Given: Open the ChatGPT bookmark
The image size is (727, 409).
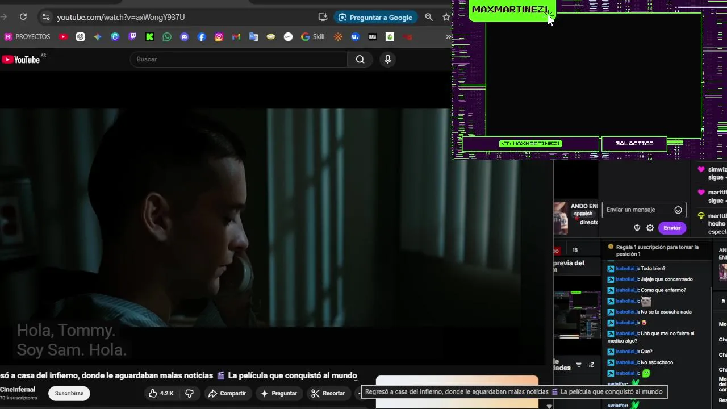Looking at the screenshot, I should coord(81,37).
